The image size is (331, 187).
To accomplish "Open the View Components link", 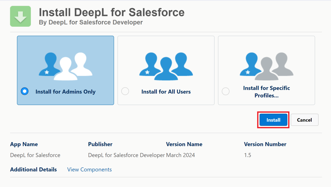I will pos(89,170).
